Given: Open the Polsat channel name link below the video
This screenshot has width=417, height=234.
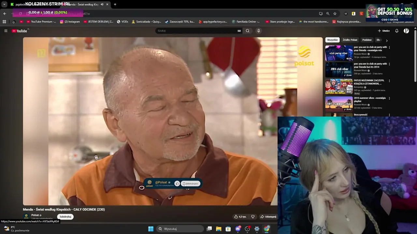Looking at the screenshot, I should 35,215.
